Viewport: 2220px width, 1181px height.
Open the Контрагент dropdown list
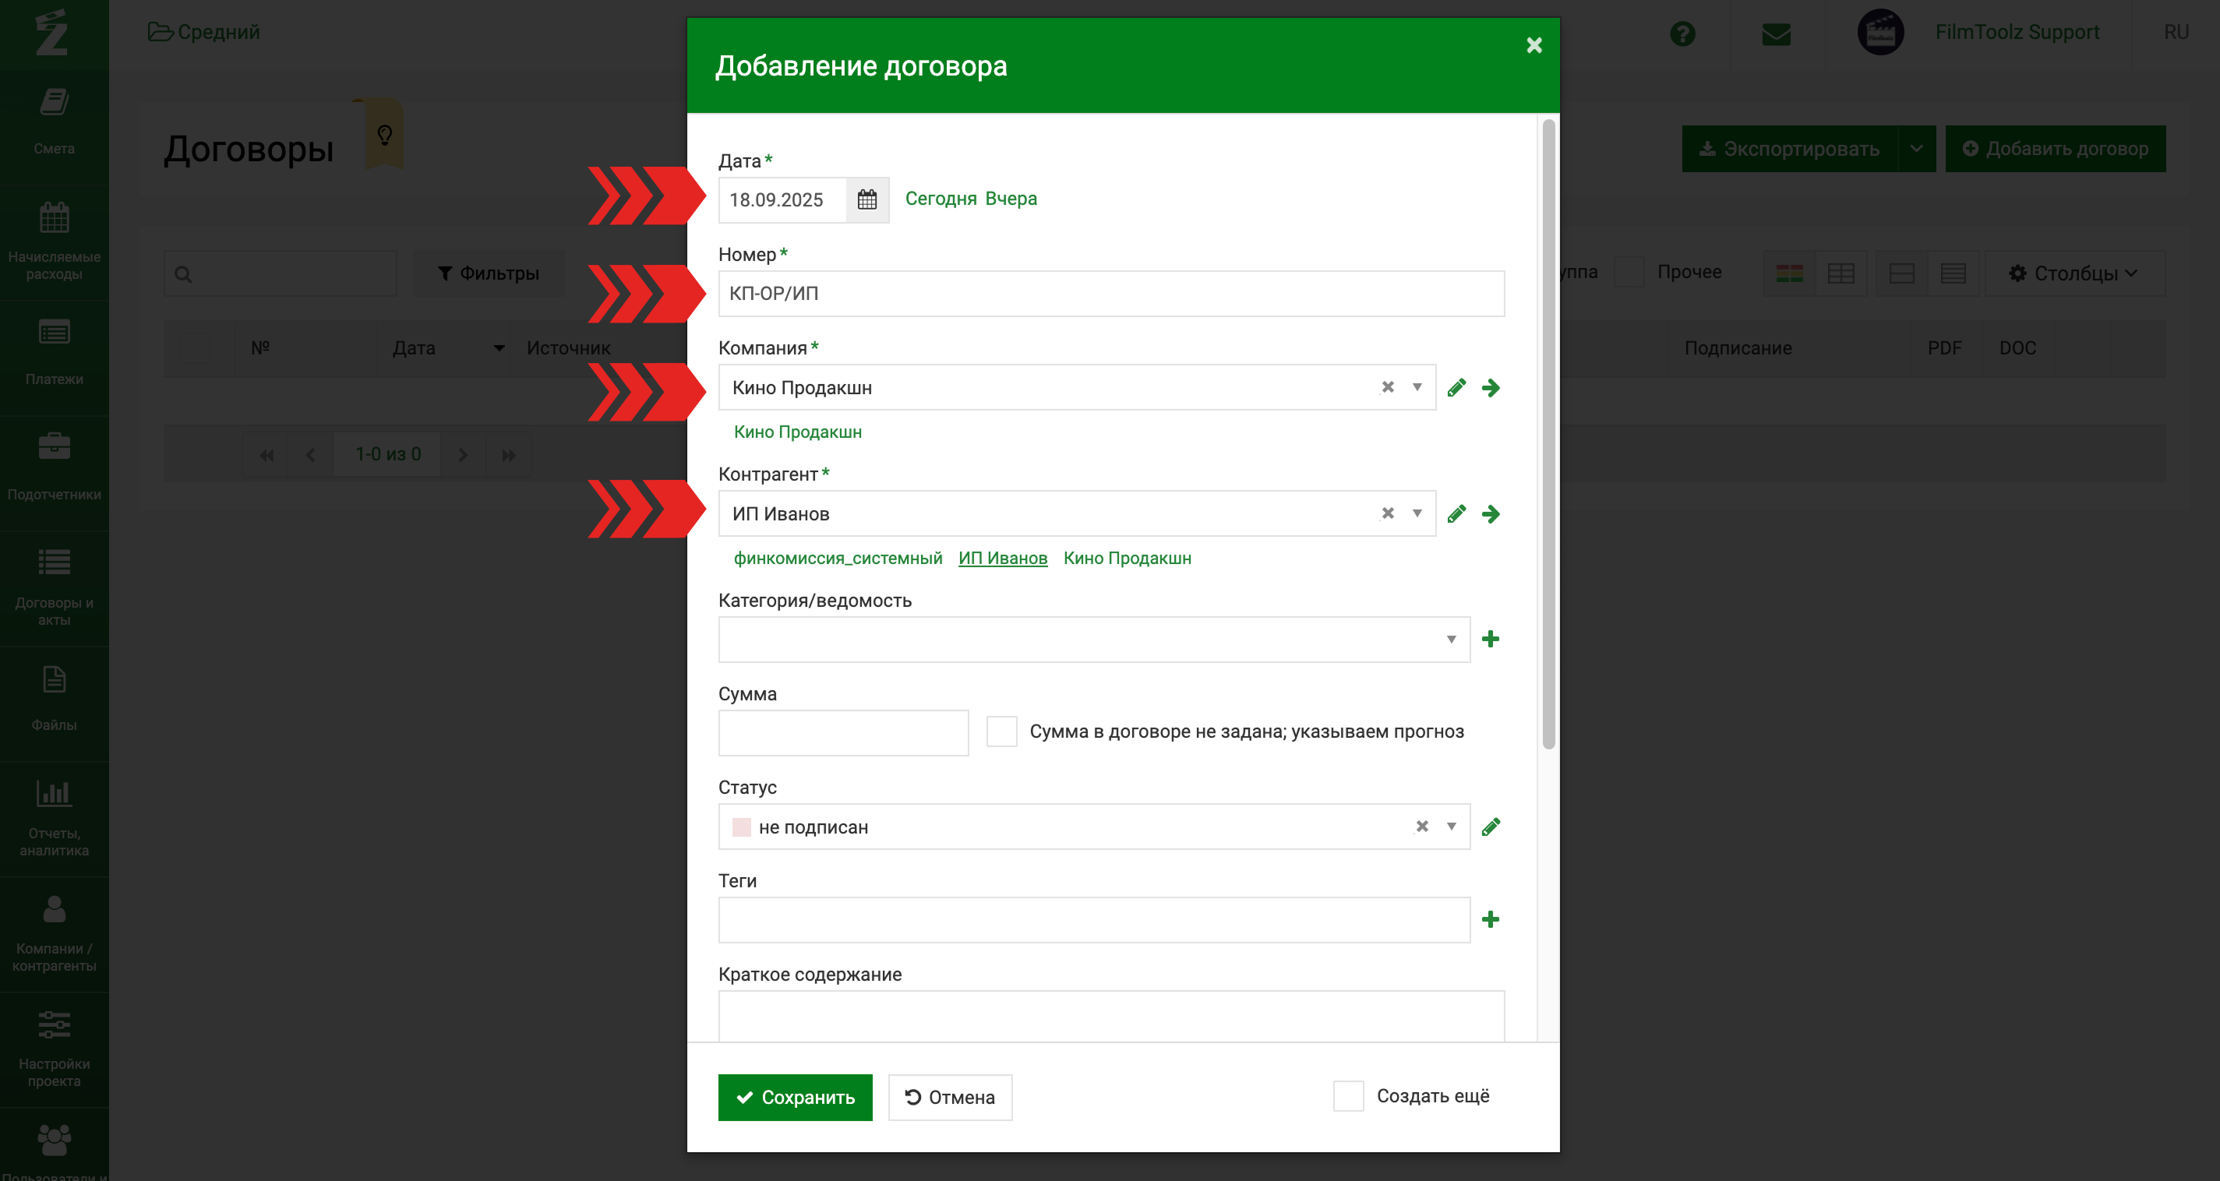tap(1417, 514)
